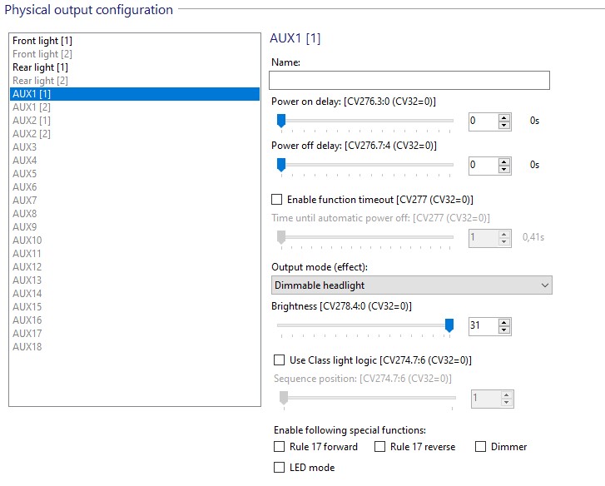This screenshot has width=605, height=486.
Task: Check Use Class light logic option
Action: point(279,360)
